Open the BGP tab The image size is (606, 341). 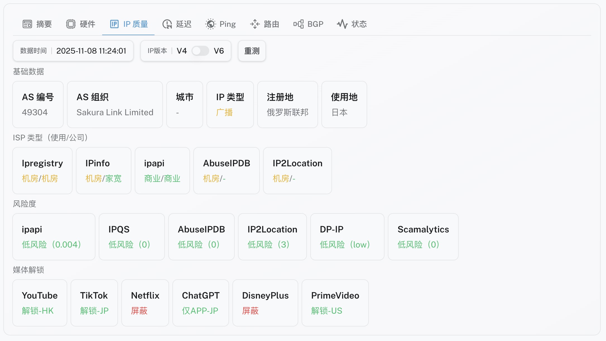coord(315,24)
